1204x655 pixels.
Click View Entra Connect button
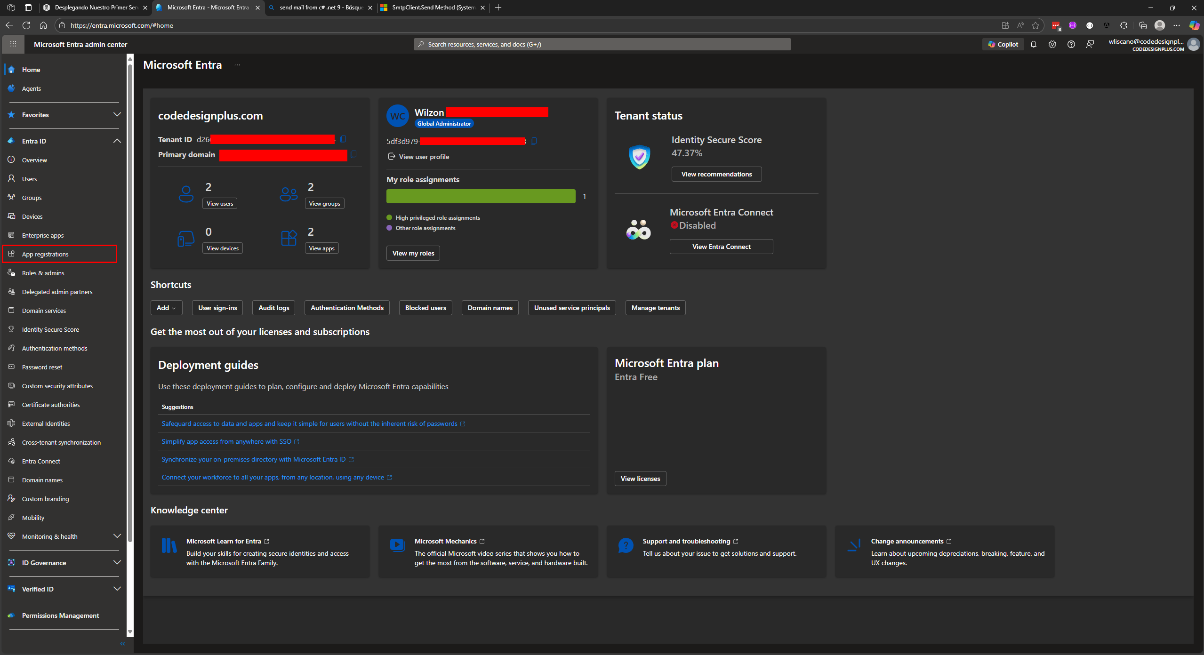coord(721,247)
